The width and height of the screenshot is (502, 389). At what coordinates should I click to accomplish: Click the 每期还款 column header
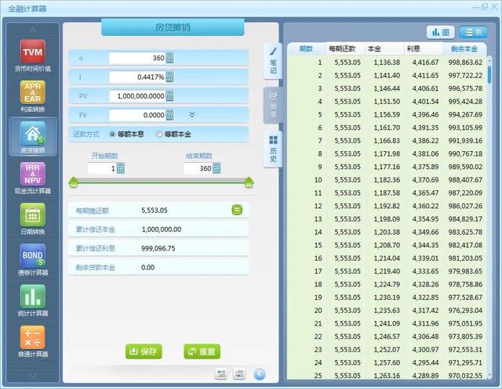click(x=345, y=49)
